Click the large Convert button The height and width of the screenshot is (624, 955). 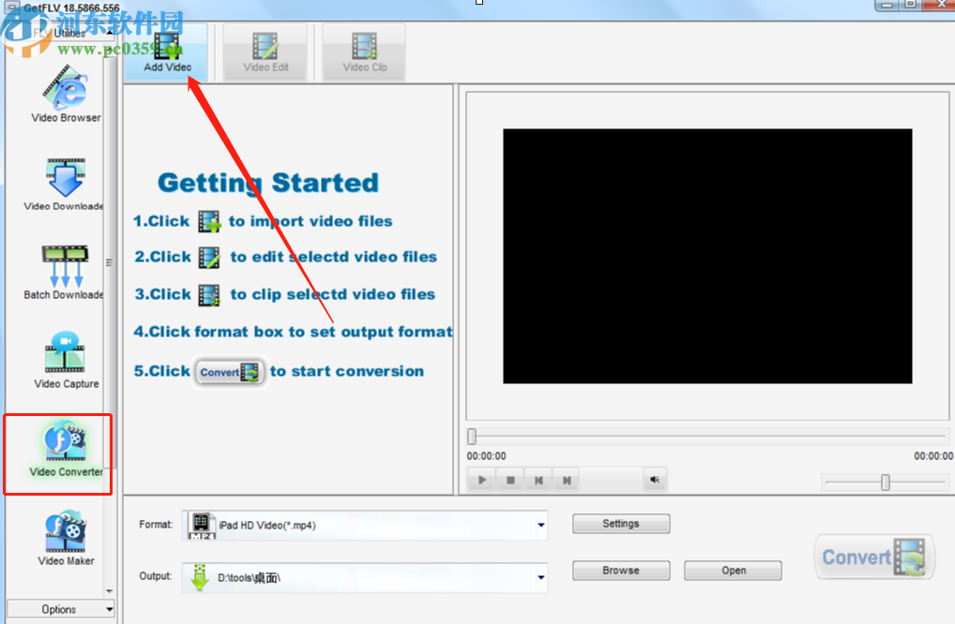(x=874, y=557)
